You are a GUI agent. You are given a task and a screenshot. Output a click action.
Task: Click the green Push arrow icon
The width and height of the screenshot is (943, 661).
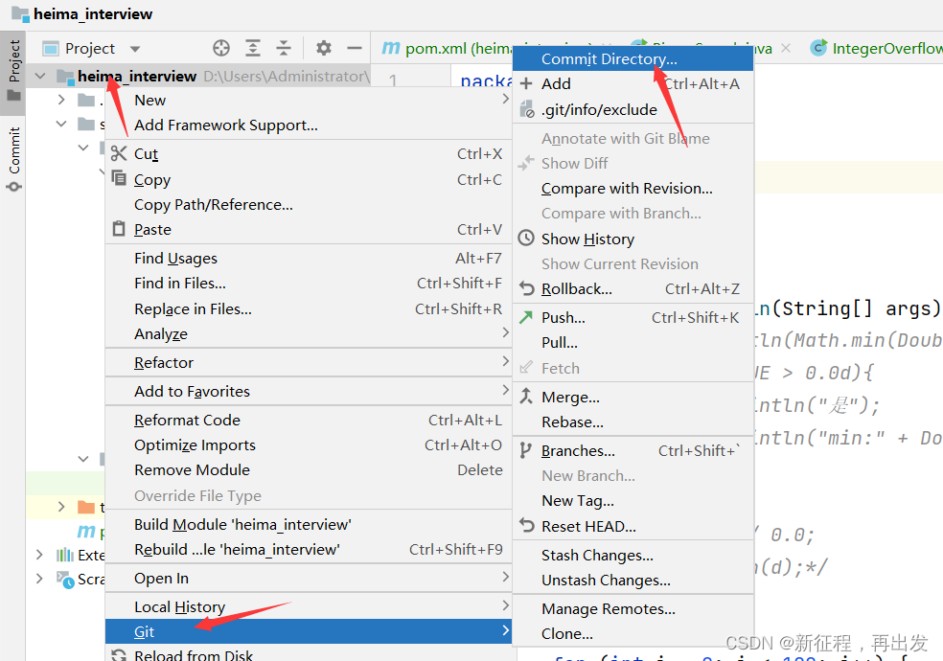526,317
